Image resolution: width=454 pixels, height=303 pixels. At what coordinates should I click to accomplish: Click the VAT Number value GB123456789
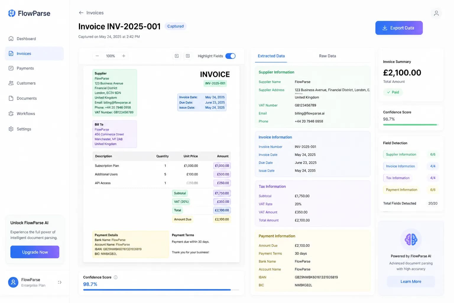tap(305, 105)
